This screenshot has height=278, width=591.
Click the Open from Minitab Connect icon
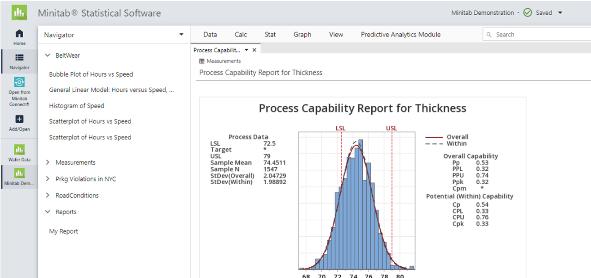tap(19, 81)
